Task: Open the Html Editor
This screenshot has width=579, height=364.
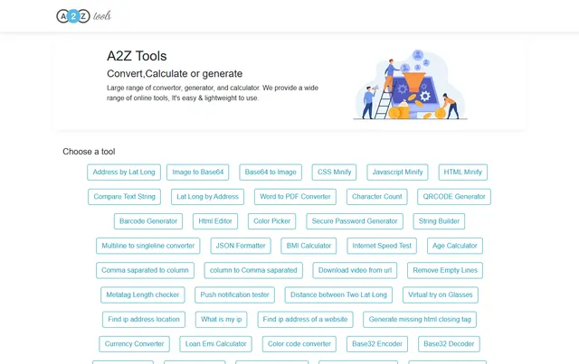Action: (x=215, y=221)
